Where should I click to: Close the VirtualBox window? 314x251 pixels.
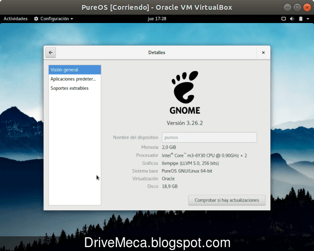pos(307,7)
